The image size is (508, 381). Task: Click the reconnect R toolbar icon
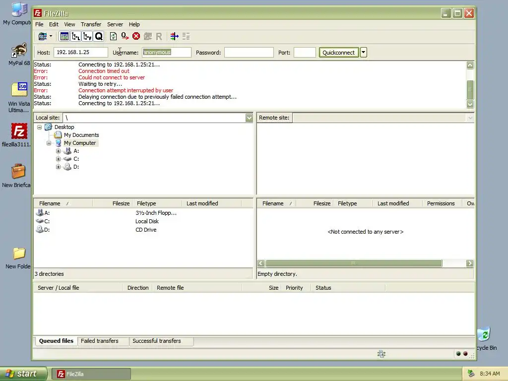tap(159, 36)
